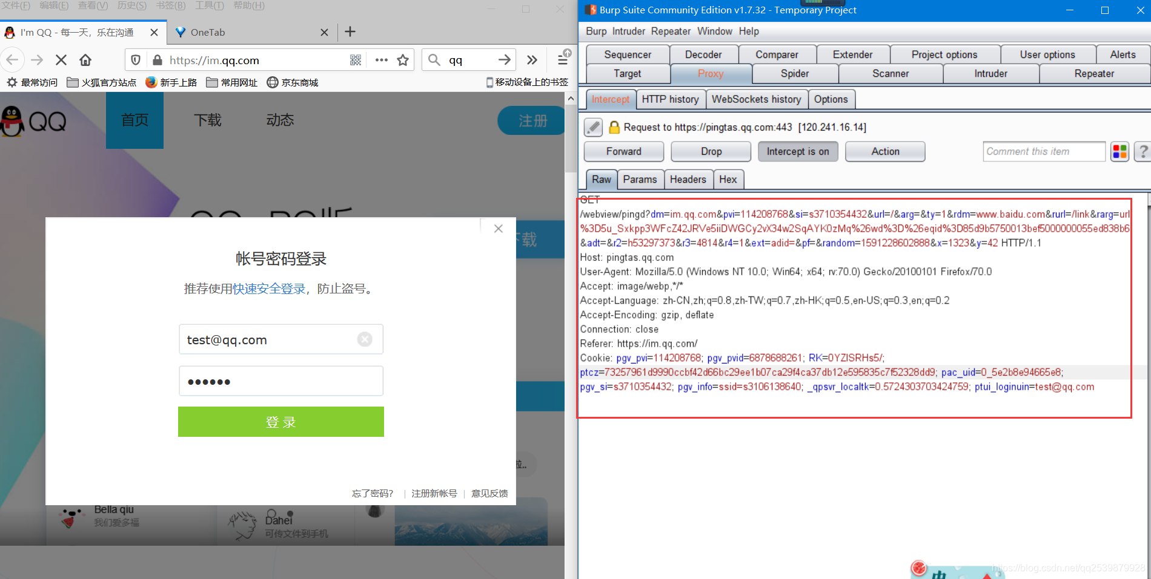This screenshot has height=579, width=1151.
Task: Open the 最常访问 bookmark item
Action: coord(33,82)
